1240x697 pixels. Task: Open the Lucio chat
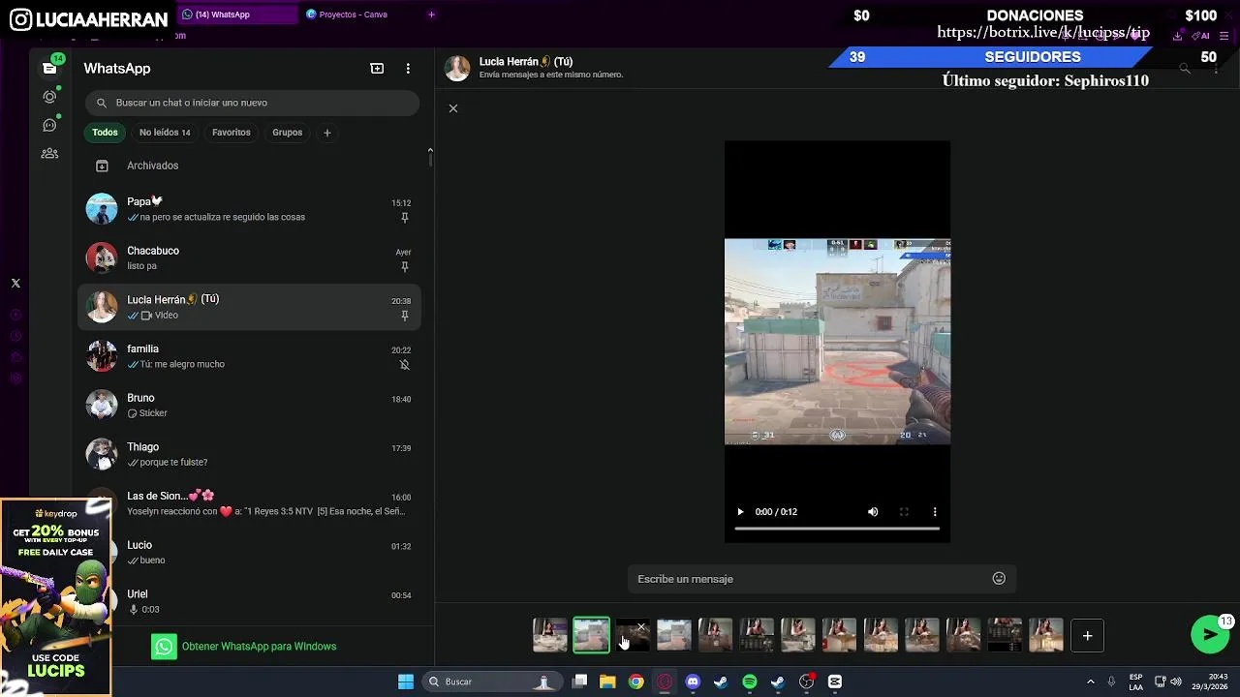point(250,552)
